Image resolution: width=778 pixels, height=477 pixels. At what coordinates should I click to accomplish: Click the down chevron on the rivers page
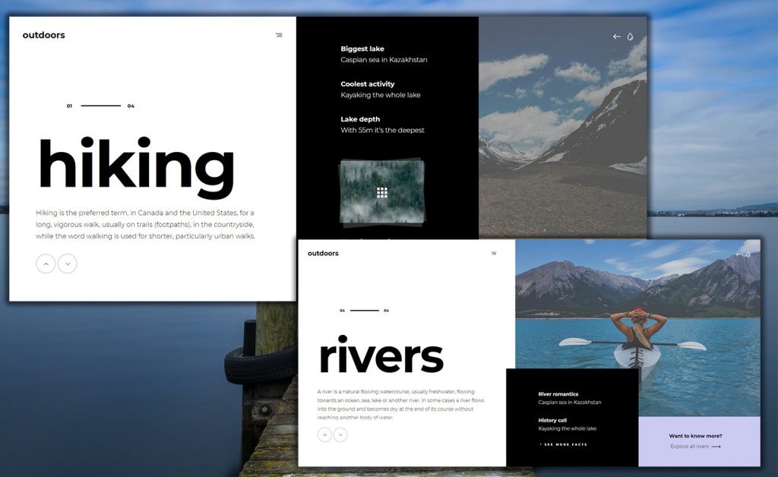coord(340,434)
